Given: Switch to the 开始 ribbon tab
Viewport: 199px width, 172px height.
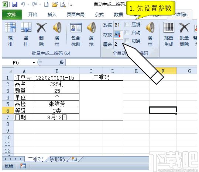Looking at the screenshot, I should pyautogui.click(x=33, y=15).
